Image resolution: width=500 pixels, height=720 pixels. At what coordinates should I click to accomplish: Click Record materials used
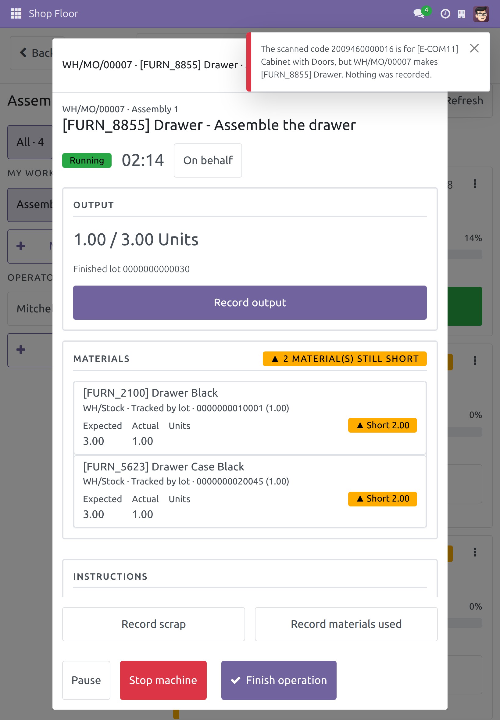tap(346, 624)
